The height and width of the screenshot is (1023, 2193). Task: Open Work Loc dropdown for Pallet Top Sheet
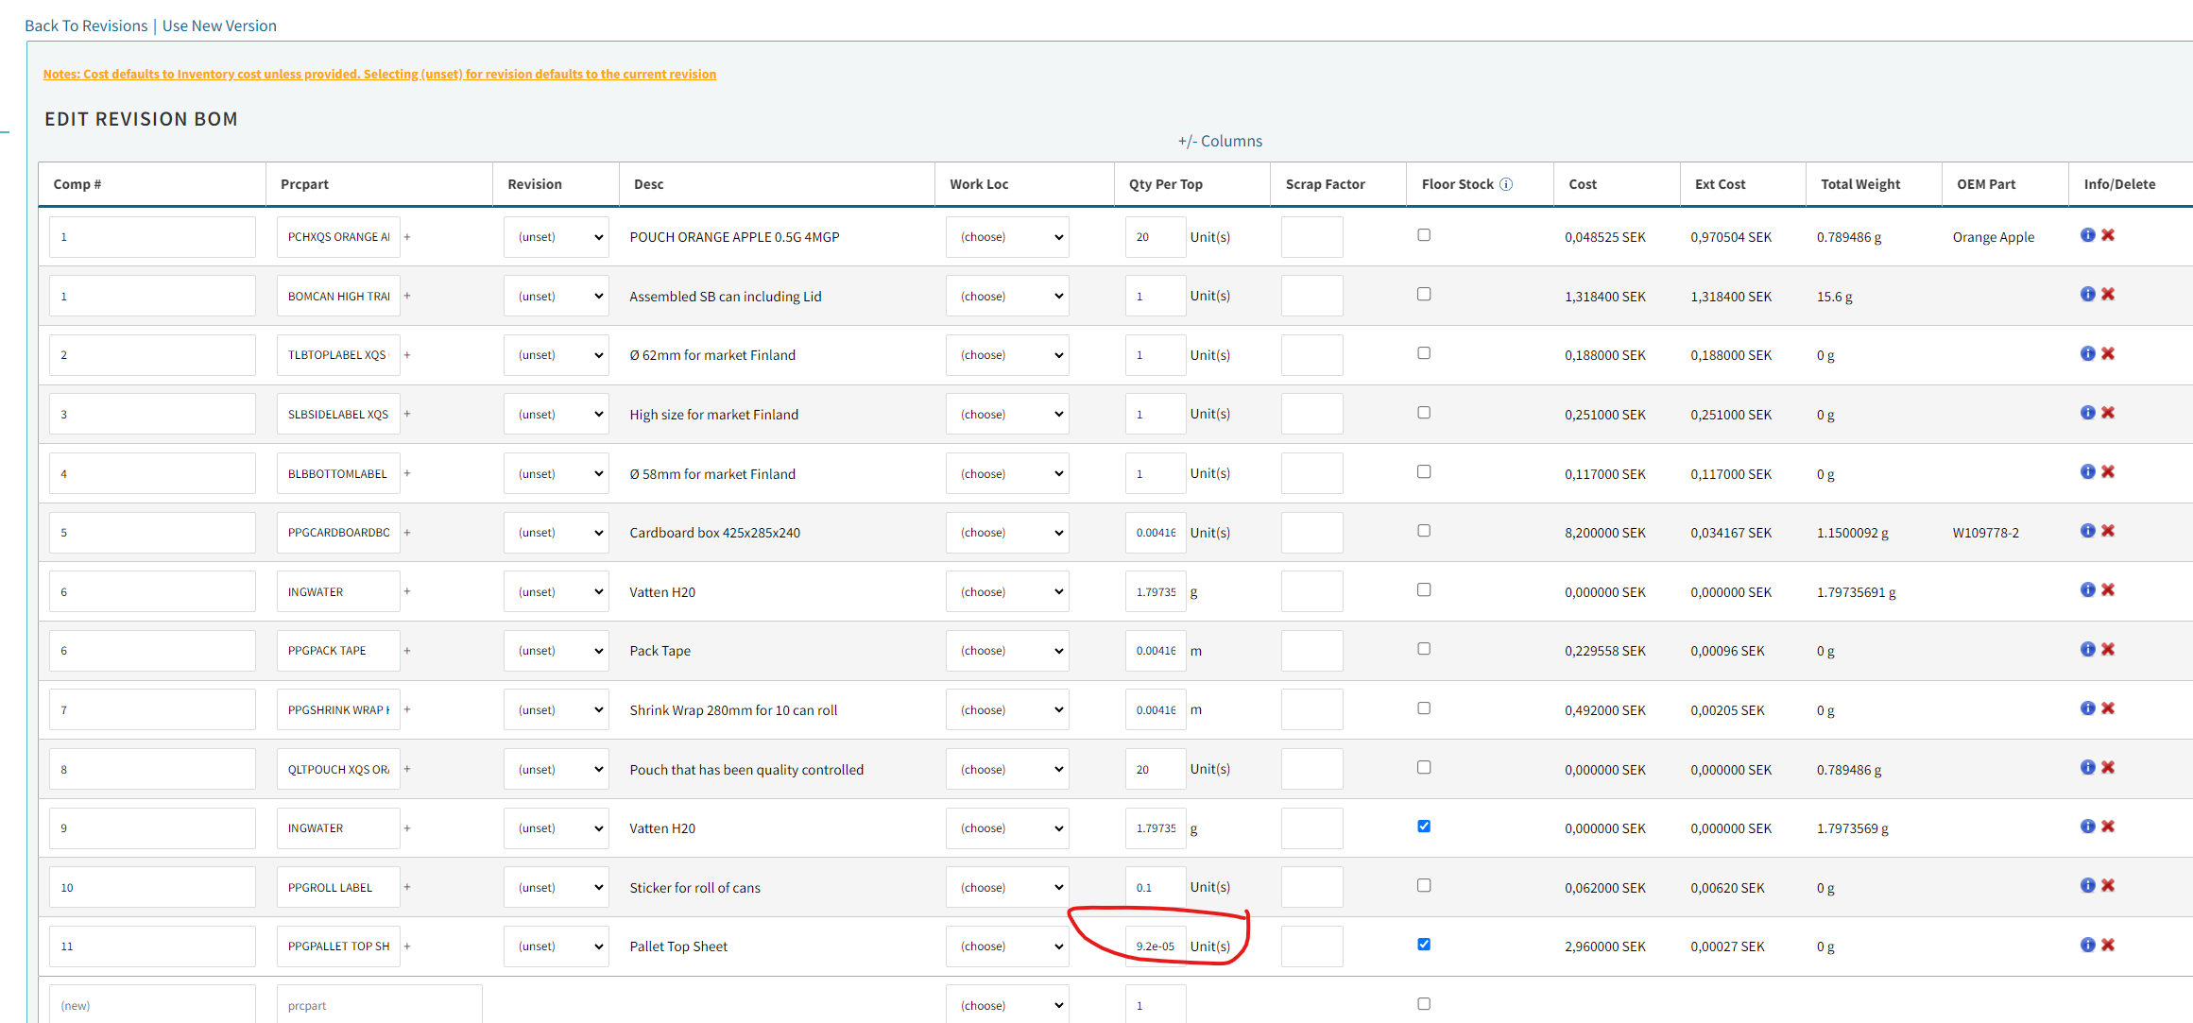[x=1007, y=946]
